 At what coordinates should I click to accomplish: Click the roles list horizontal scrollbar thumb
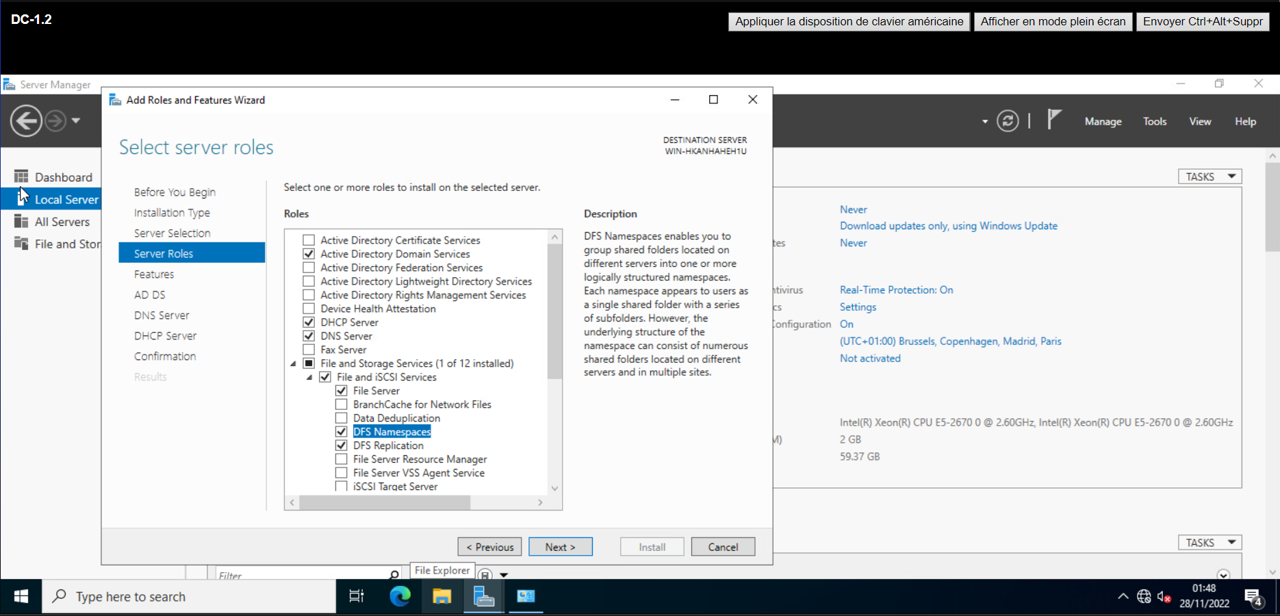[385, 502]
